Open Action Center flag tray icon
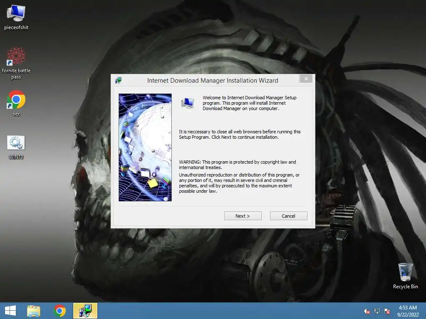The width and height of the screenshot is (426, 319). [x=387, y=311]
